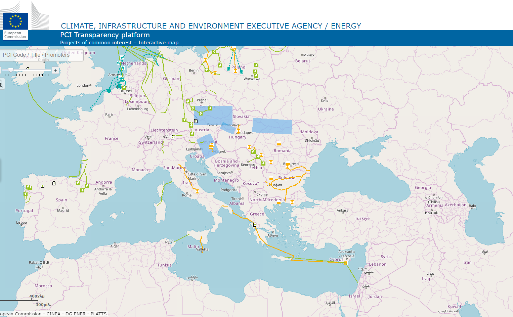Screen dimensions: 513x317
Task: Click the Luxembourg country label
Action: click(x=138, y=101)
